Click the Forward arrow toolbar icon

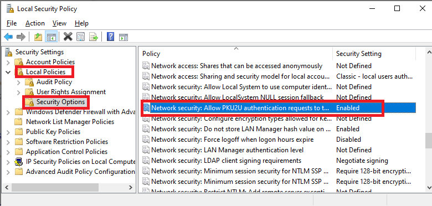click(x=21, y=37)
